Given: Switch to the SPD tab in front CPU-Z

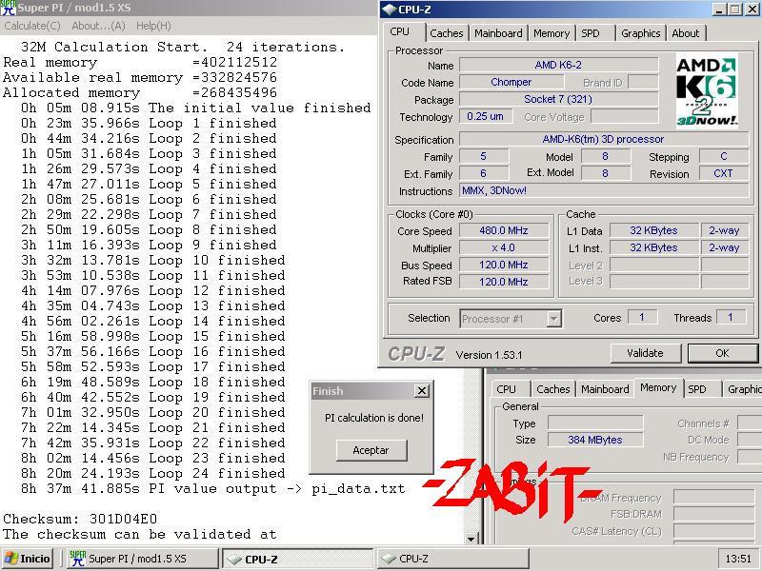Looking at the screenshot, I should coord(591,33).
